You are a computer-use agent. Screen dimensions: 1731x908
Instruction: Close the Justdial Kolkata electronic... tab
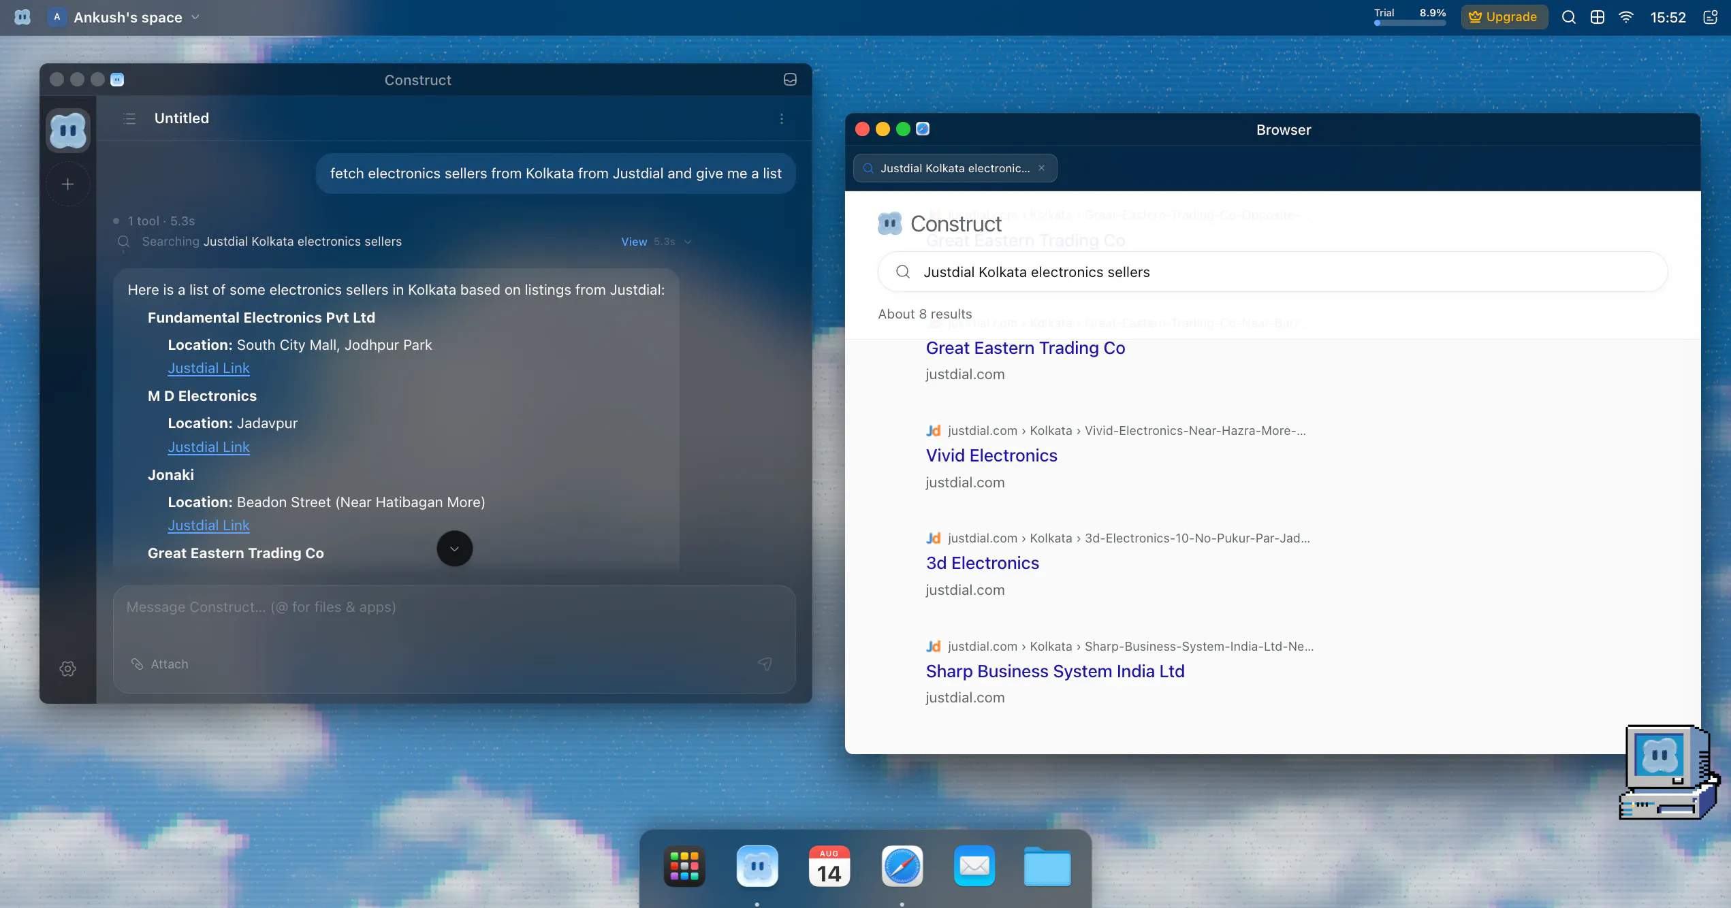(x=1041, y=168)
